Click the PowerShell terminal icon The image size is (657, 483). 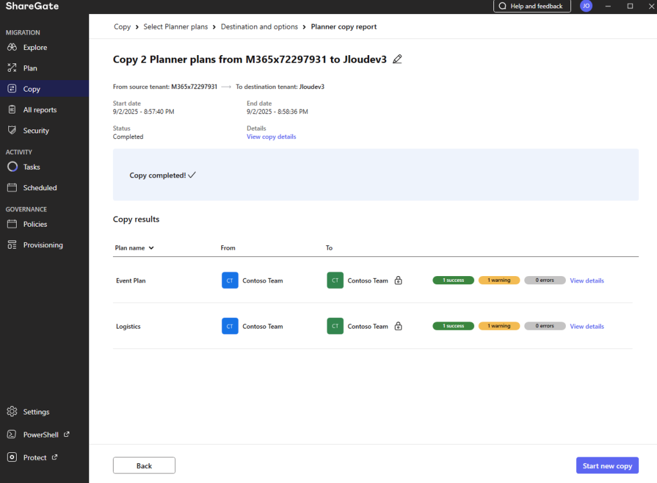click(x=12, y=434)
